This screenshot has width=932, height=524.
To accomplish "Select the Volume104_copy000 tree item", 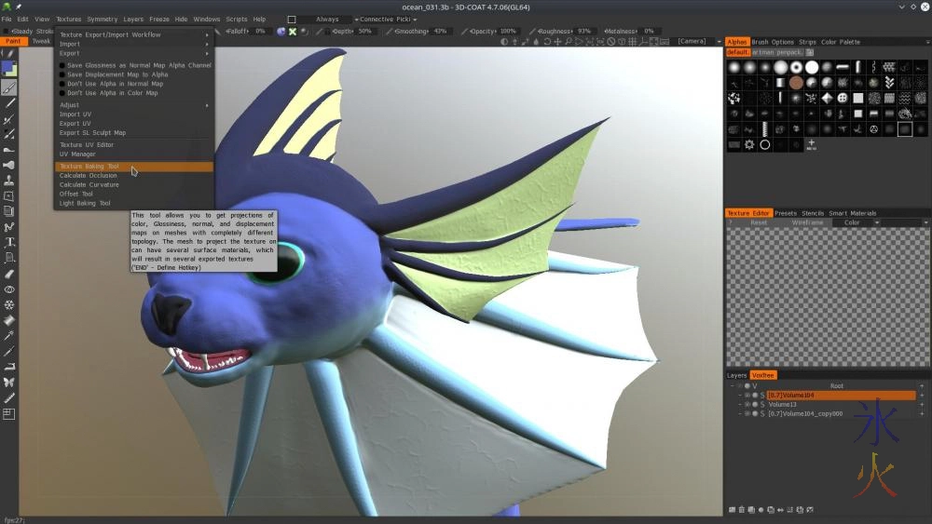I will [805, 414].
